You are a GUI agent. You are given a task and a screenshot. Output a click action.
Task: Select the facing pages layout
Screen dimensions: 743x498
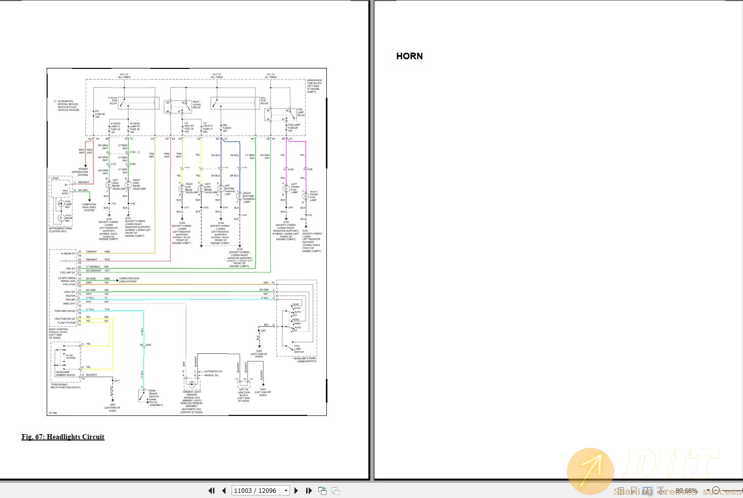647,491
